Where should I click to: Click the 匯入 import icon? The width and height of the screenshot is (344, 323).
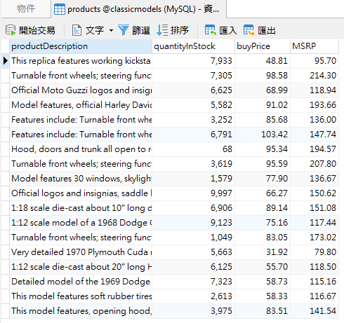pyautogui.click(x=210, y=30)
